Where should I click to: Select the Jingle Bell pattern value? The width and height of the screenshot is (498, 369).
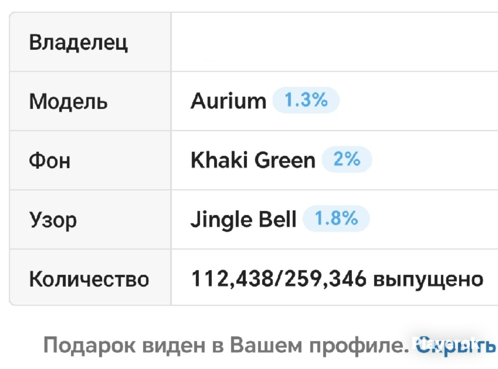pyautogui.click(x=243, y=220)
